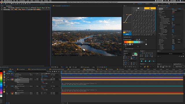The image size is (185, 104).
Task: Select the Studio Amplitude layer name
Action: (x=20, y=93)
